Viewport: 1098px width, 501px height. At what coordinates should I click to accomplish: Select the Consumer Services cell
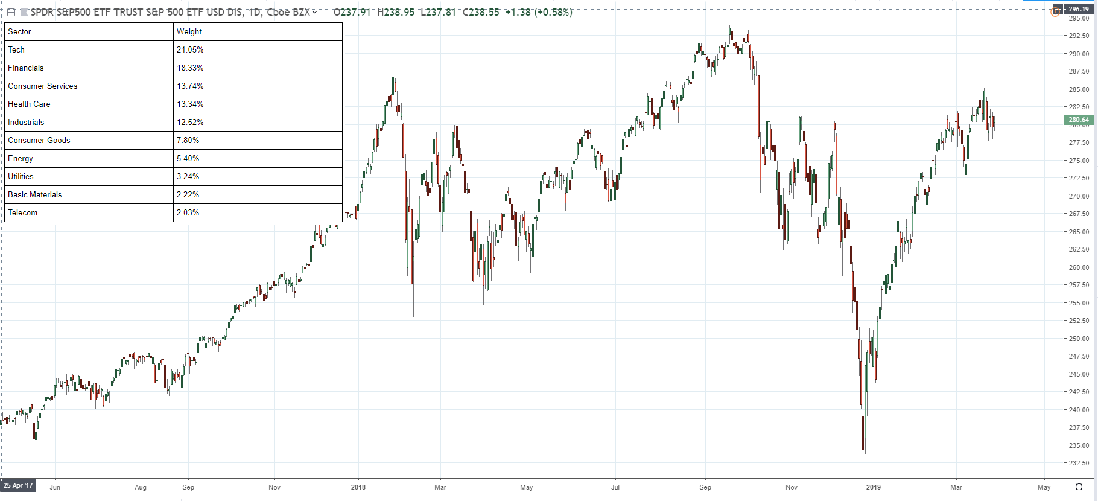[89, 86]
